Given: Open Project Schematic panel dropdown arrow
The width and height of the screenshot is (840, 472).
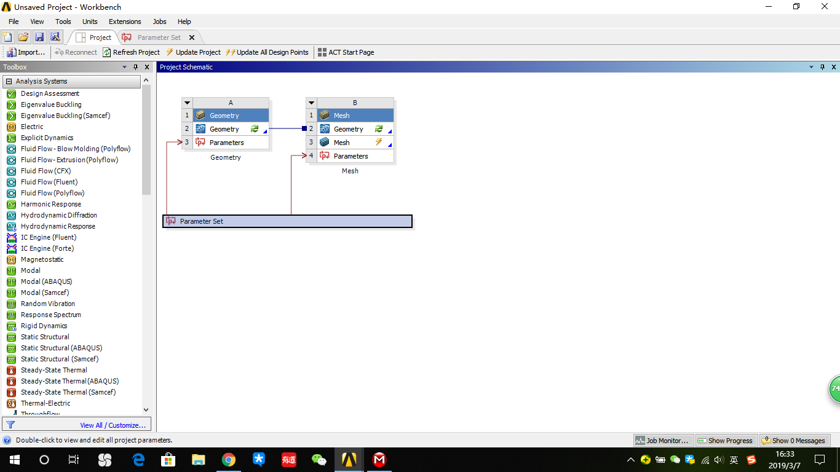Looking at the screenshot, I should coord(811,67).
